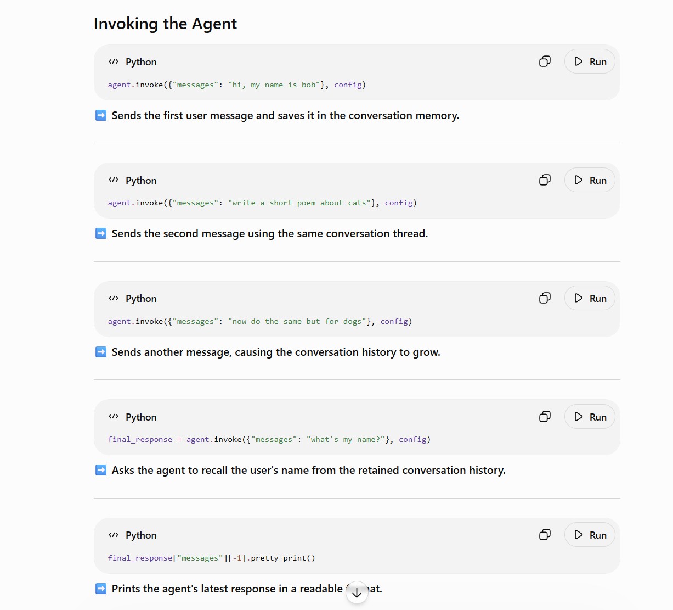The width and height of the screenshot is (673, 610).
Task: Click the code icon in the final_response block
Action: [x=114, y=417]
